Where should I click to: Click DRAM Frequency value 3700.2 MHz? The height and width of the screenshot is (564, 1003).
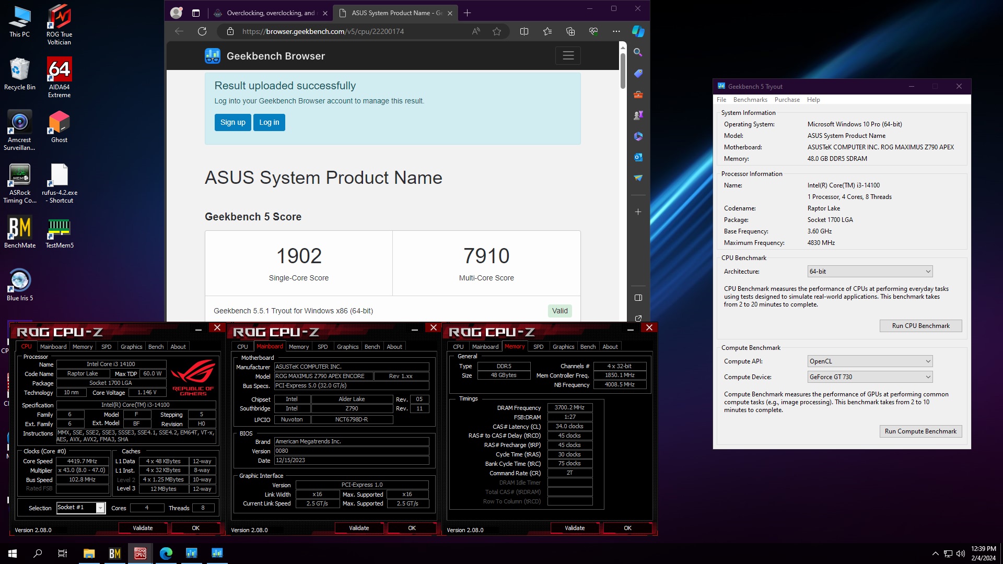pyautogui.click(x=569, y=407)
